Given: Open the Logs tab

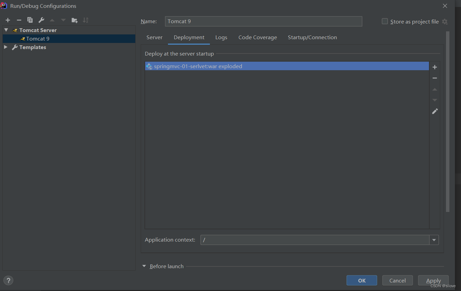Looking at the screenshot, I should pyautogui.click(x=221, y=37).
